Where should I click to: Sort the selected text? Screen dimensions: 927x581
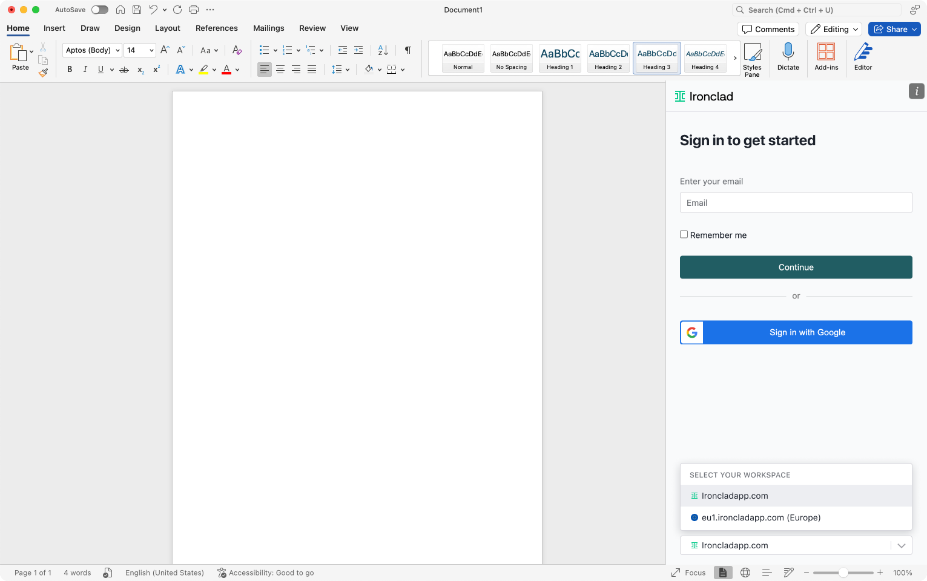pyautogui.click(x=383, y=50)
